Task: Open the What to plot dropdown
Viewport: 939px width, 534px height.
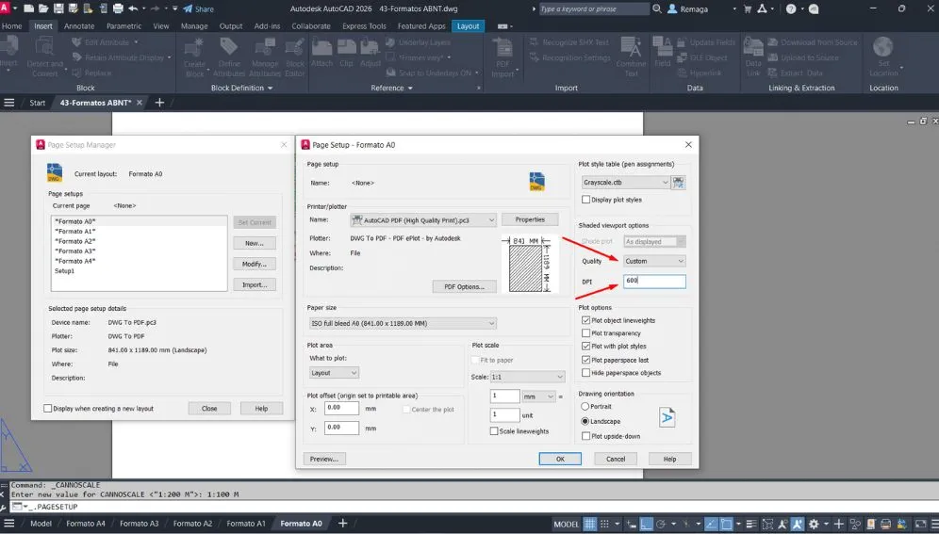Action: point(334,373)
